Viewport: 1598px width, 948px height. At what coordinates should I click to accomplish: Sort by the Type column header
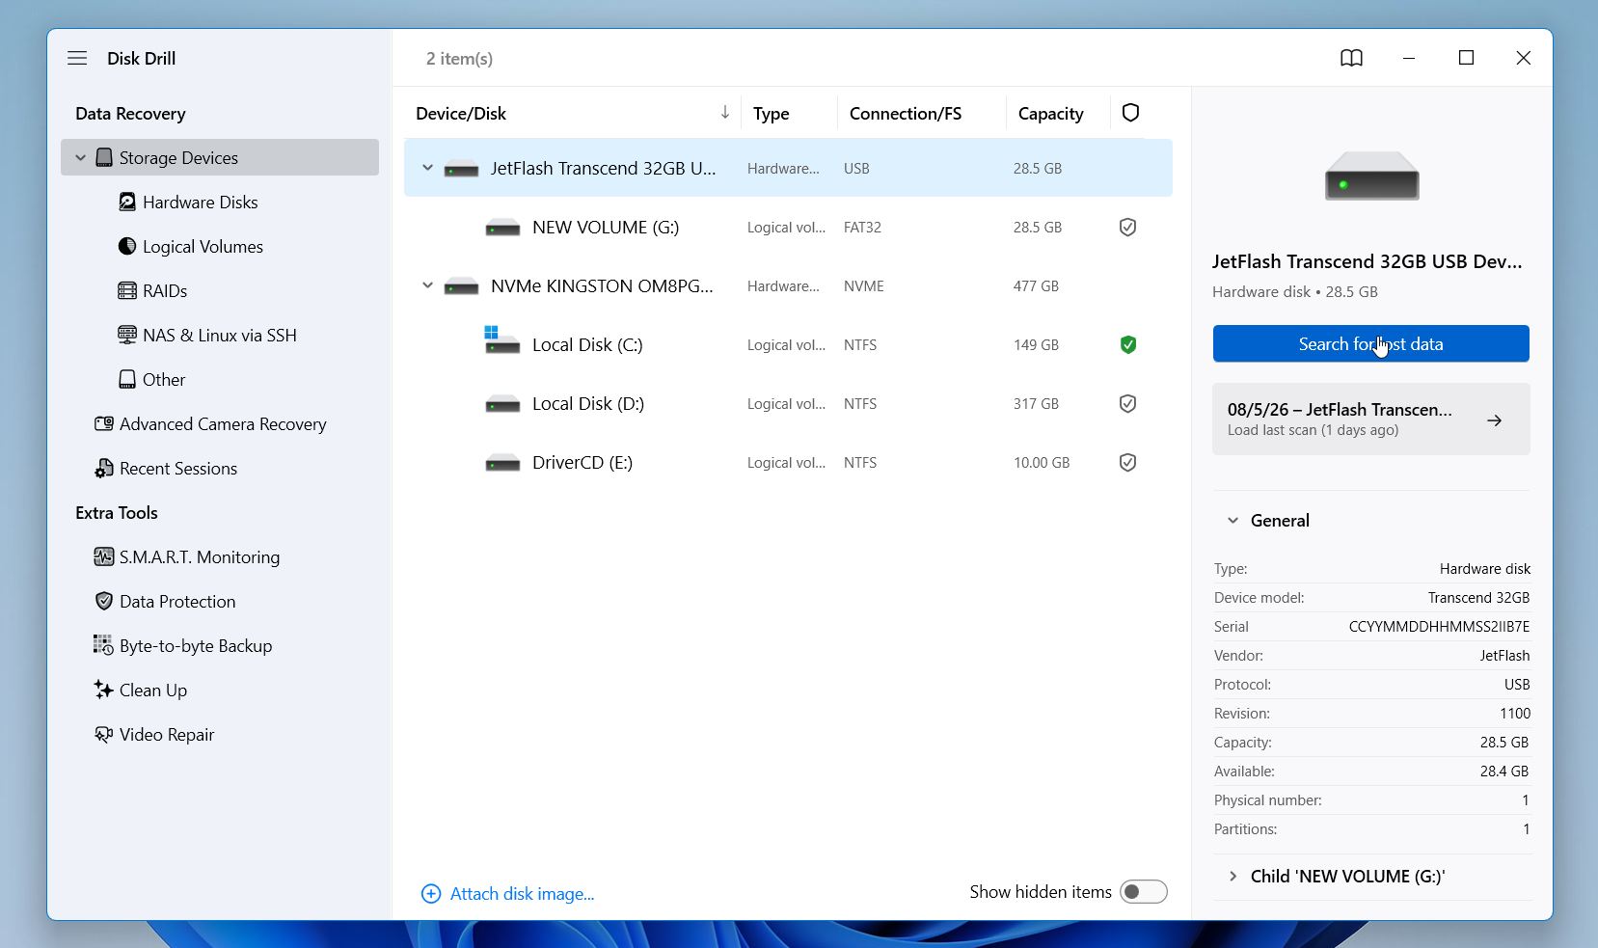[x=771, y=113]
